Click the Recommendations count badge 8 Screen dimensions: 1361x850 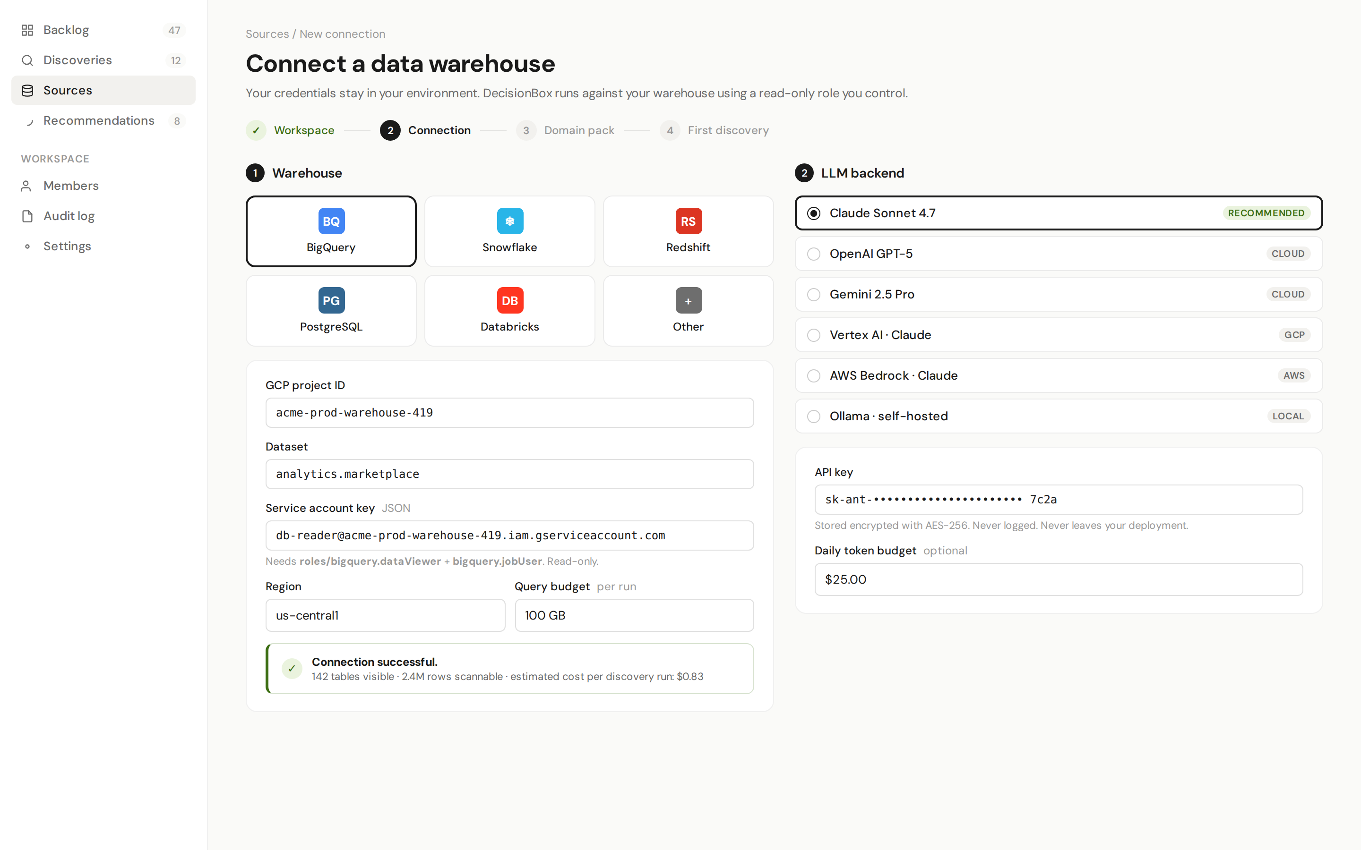pos(177,121)
